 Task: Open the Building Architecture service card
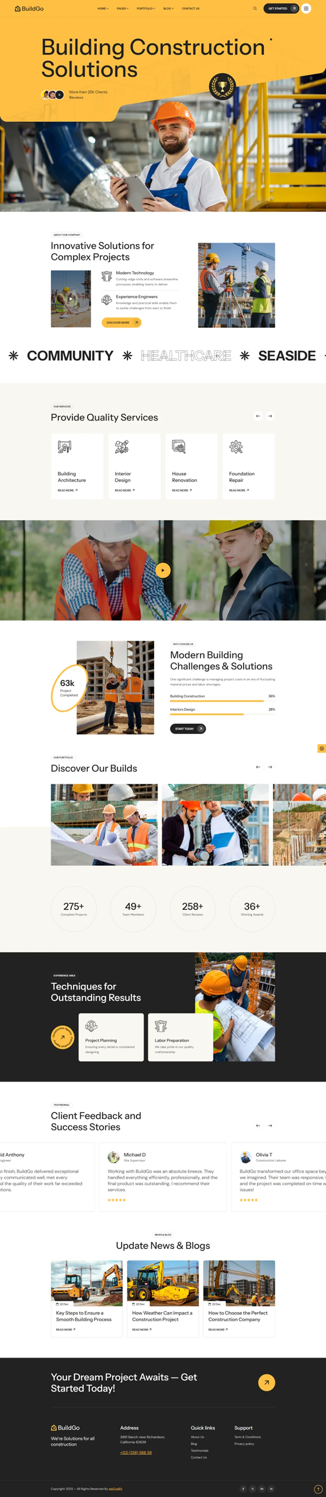tap(77, 466)
